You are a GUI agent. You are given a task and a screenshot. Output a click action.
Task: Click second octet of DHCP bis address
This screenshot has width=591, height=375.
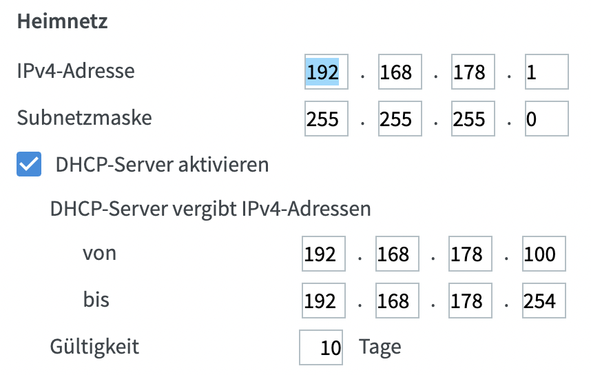coord(397,301)
